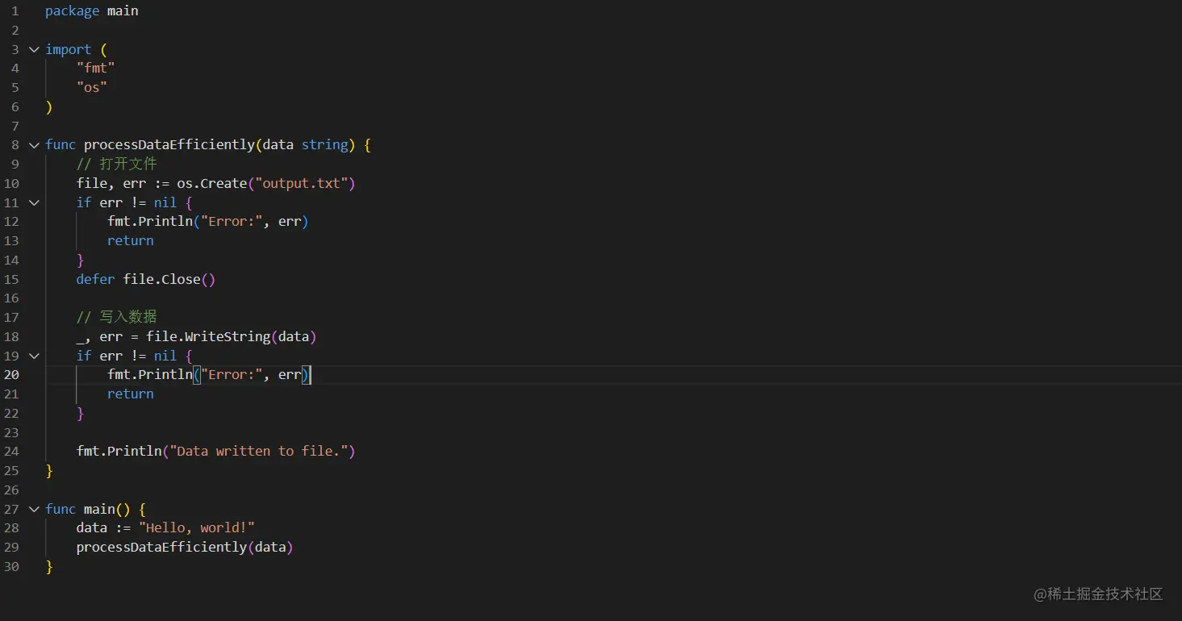This screenshot has height=621, width=1182.
Task: Click 'data' variable on line 28
Action: point(91,528)
